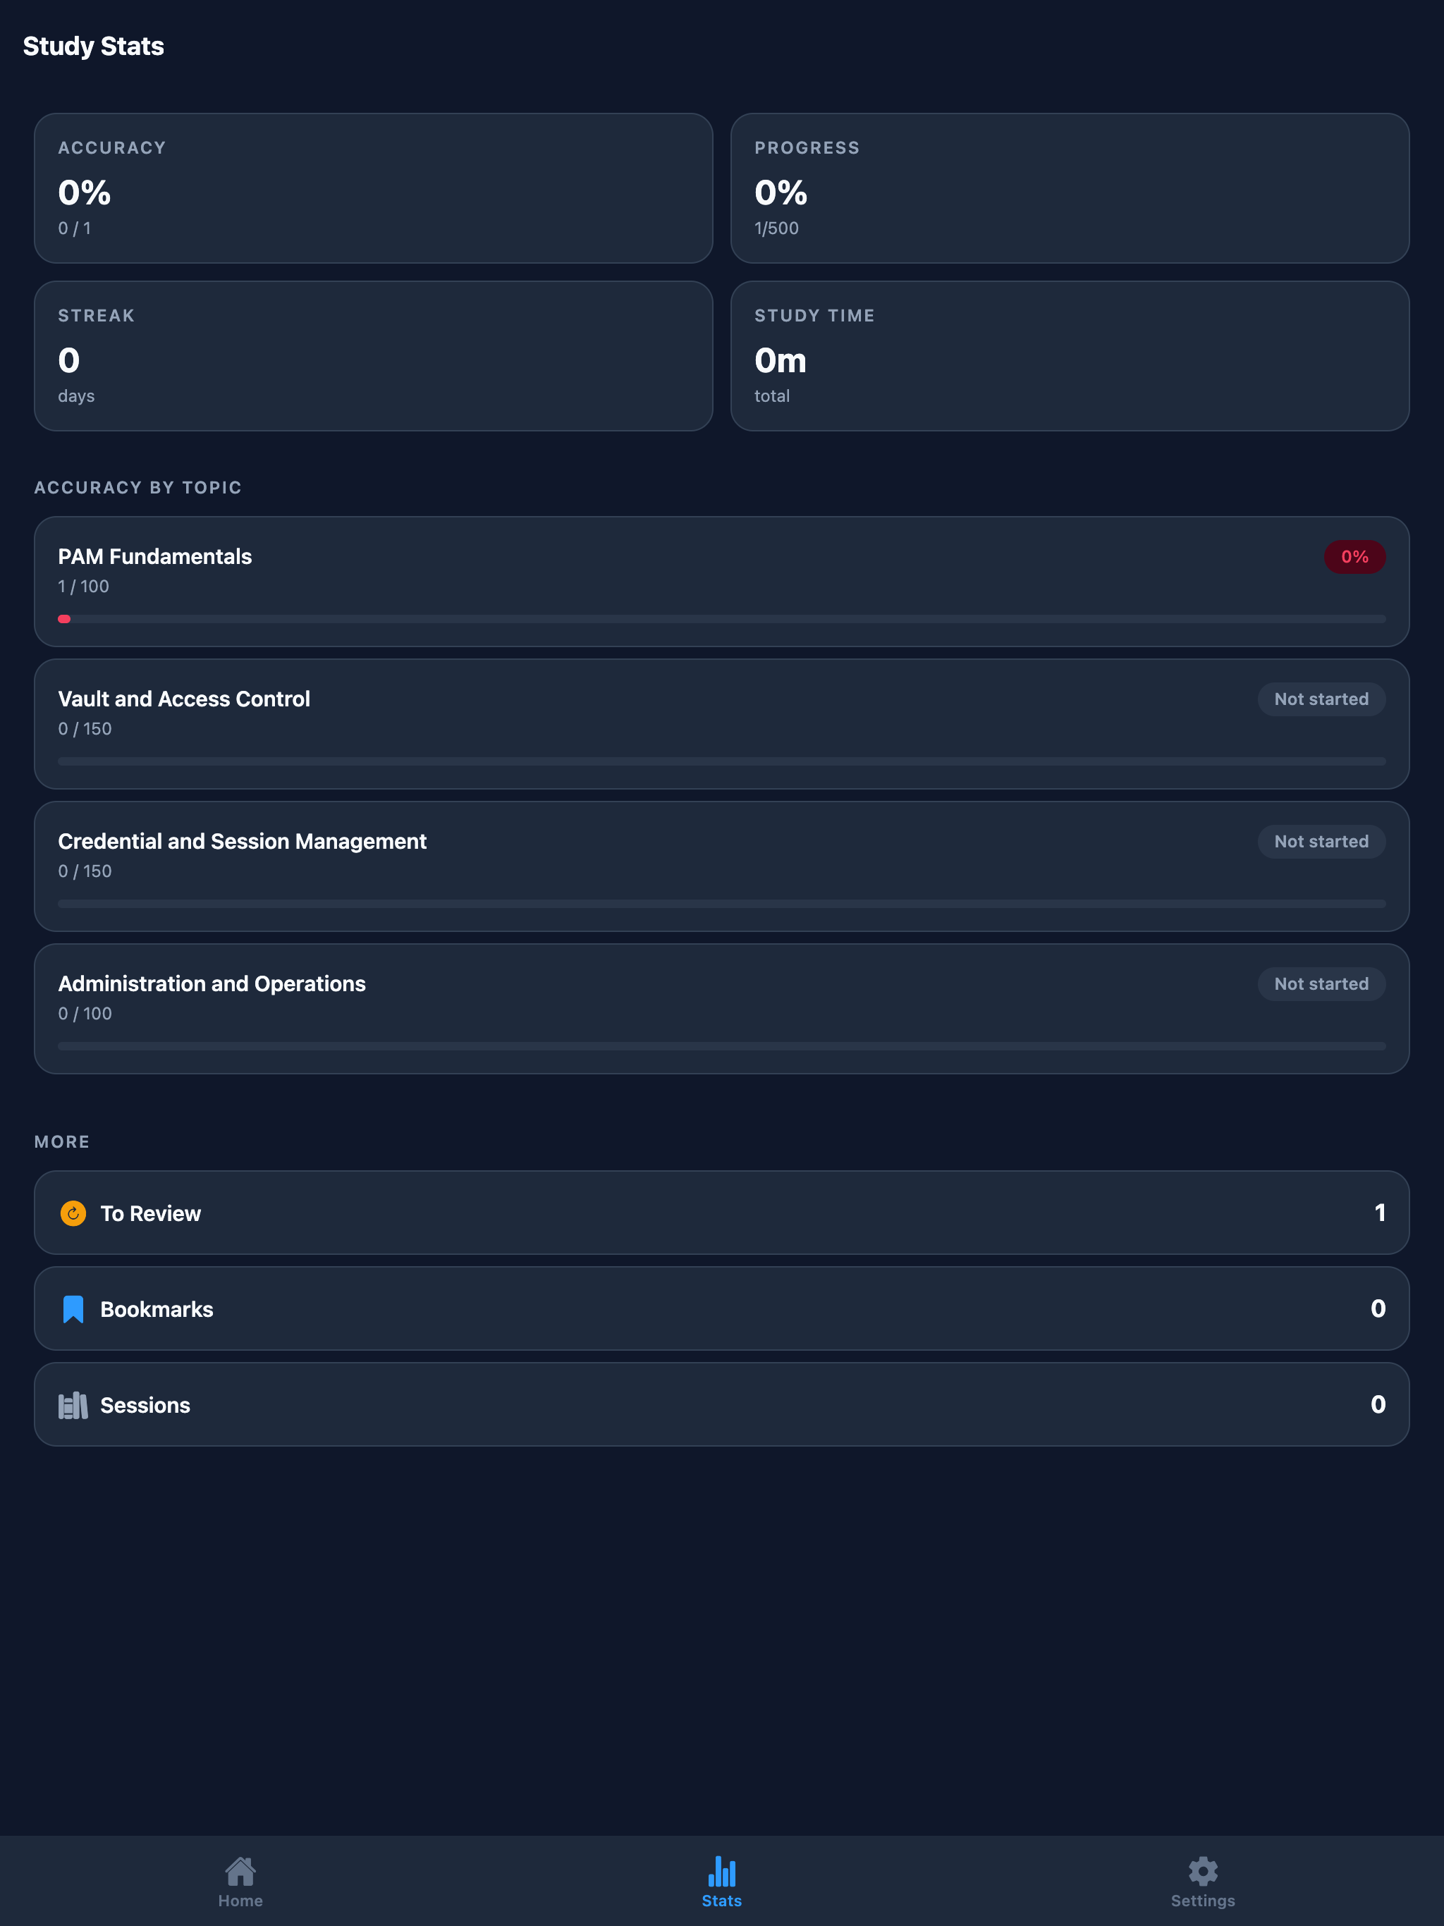Click the To Review count '1'

pyautogui.click(x=1380, y=1213)
